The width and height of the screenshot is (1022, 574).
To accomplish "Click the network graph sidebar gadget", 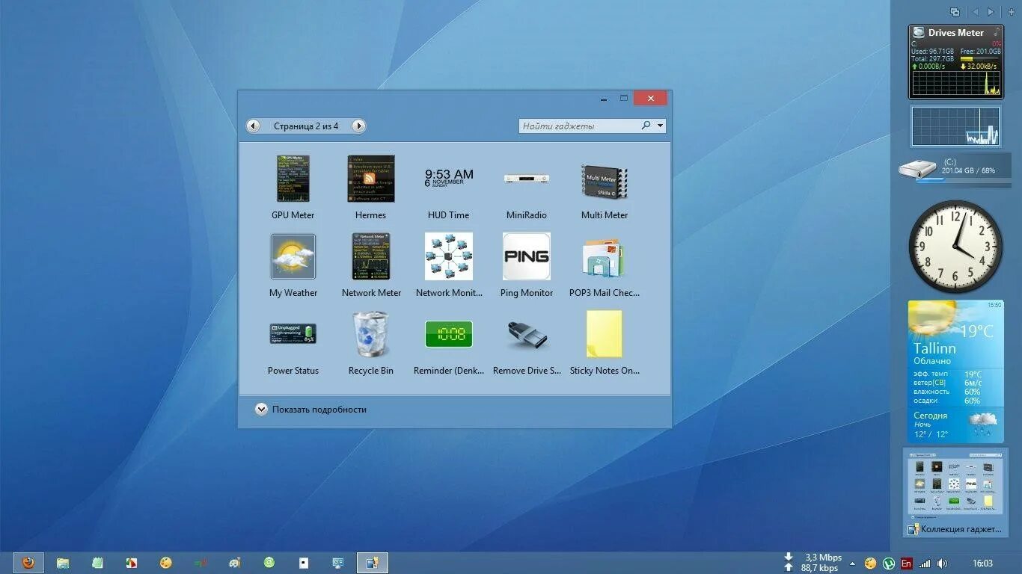I will click(955, 126).
